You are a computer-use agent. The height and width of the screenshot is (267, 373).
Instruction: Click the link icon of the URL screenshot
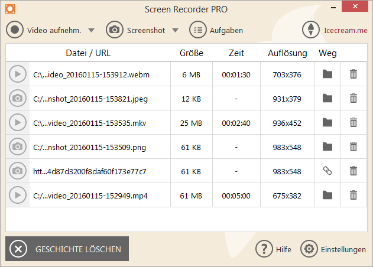327,171
